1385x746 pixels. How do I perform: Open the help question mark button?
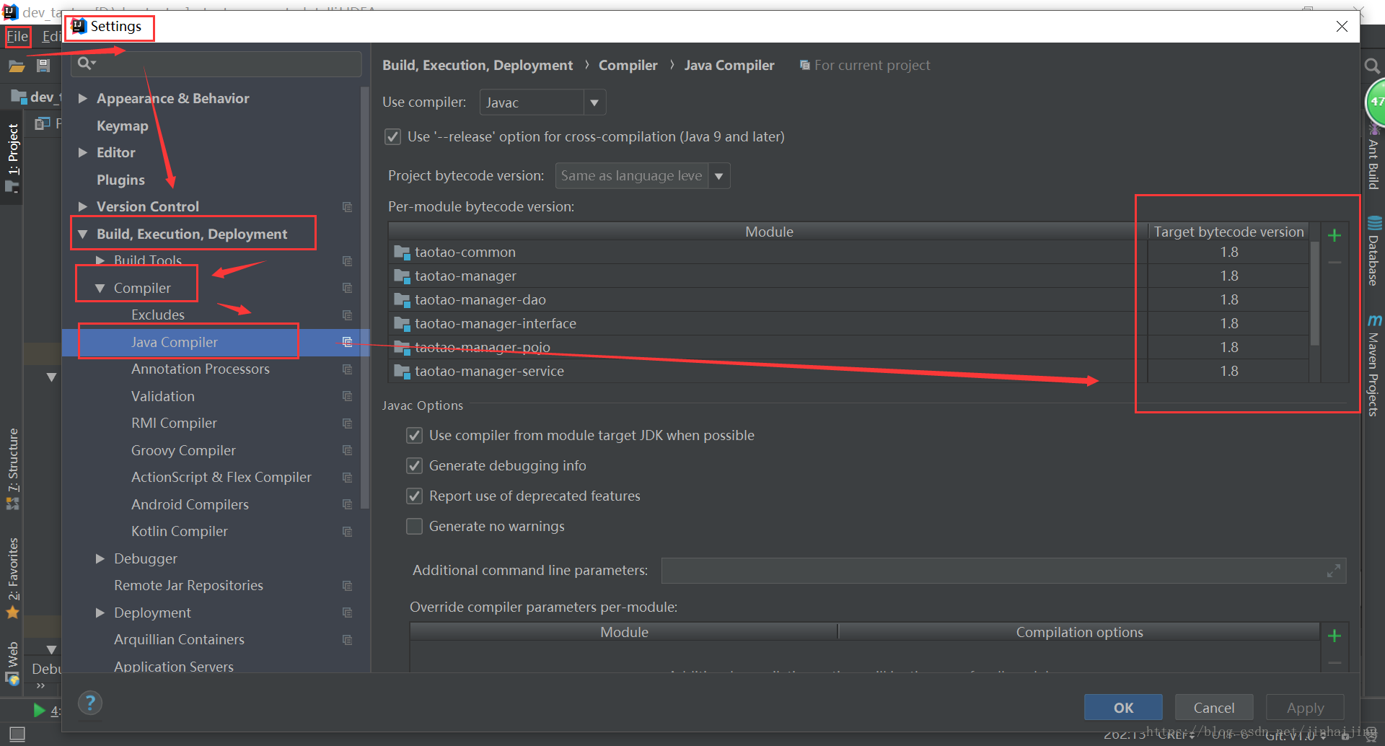pos(90,703)
